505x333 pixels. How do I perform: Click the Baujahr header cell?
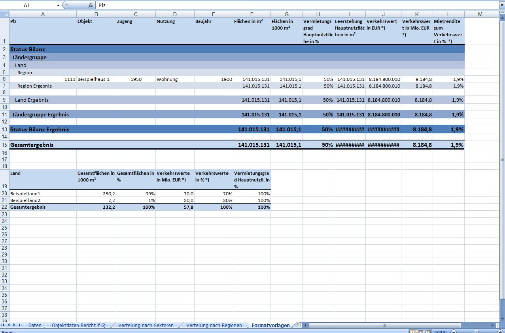tap(214, 31)
